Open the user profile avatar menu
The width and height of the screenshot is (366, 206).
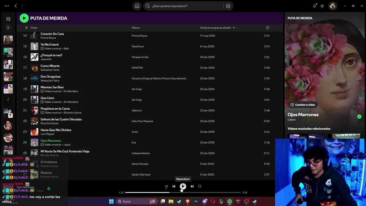[332, 6]
